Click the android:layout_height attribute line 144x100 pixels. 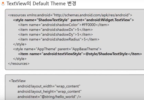(50, 91)
